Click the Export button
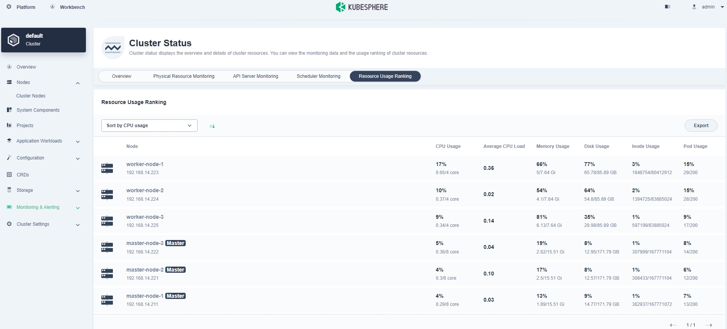The image size is (727, 329). click(x=701, y=126)
